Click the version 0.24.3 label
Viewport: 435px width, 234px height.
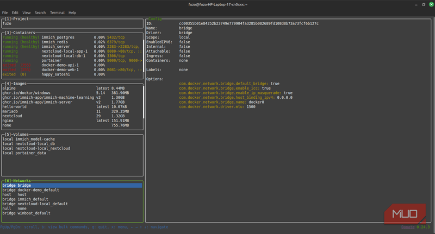(x=423, y=227)
